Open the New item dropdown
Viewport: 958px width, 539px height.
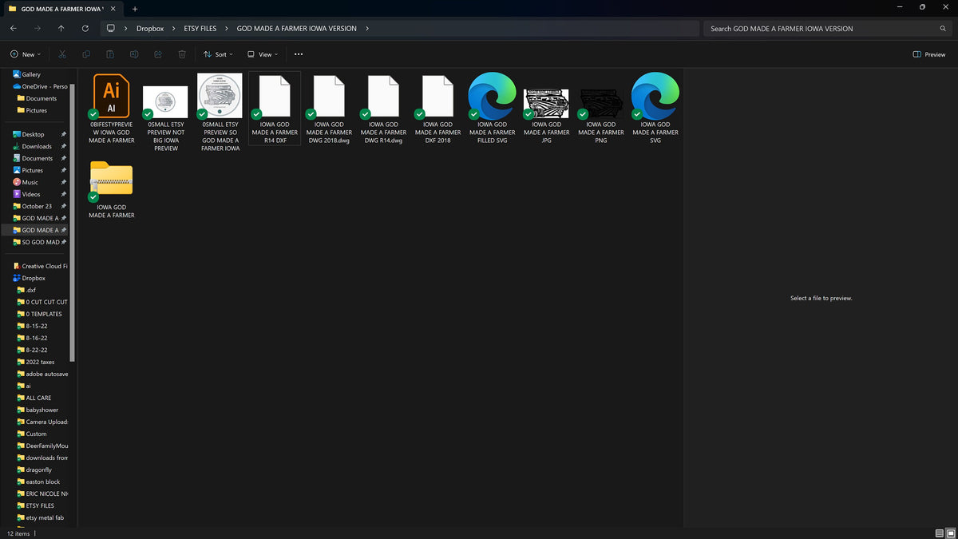[x=26, y=54]
